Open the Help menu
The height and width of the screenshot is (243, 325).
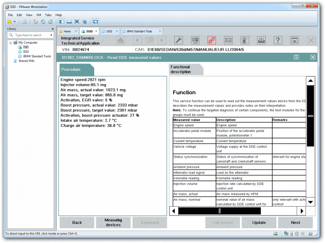(x=58, y=15)
